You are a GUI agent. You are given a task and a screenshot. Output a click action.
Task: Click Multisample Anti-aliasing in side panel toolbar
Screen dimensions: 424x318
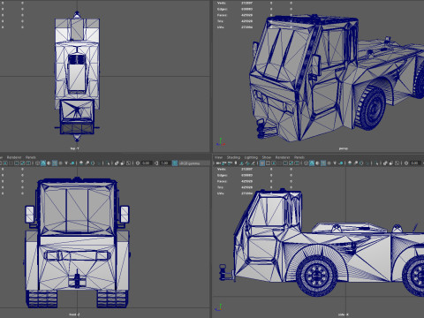click(x=361, y=163)
